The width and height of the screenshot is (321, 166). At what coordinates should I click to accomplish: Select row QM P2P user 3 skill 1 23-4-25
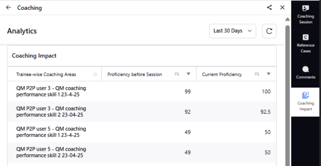[142, 91]
